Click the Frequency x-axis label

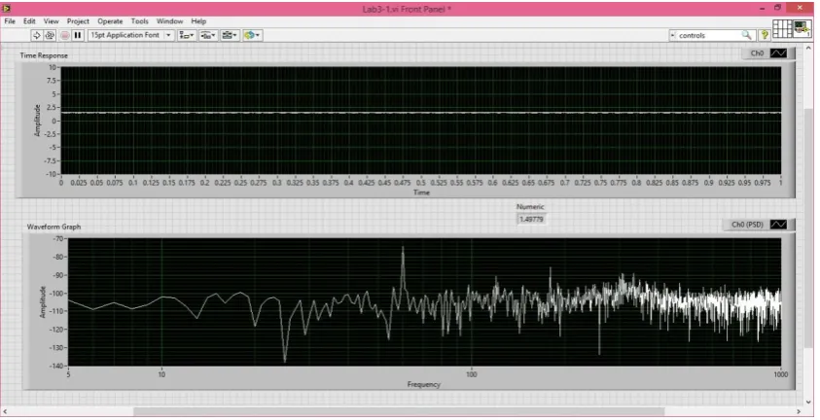[423, 384]
